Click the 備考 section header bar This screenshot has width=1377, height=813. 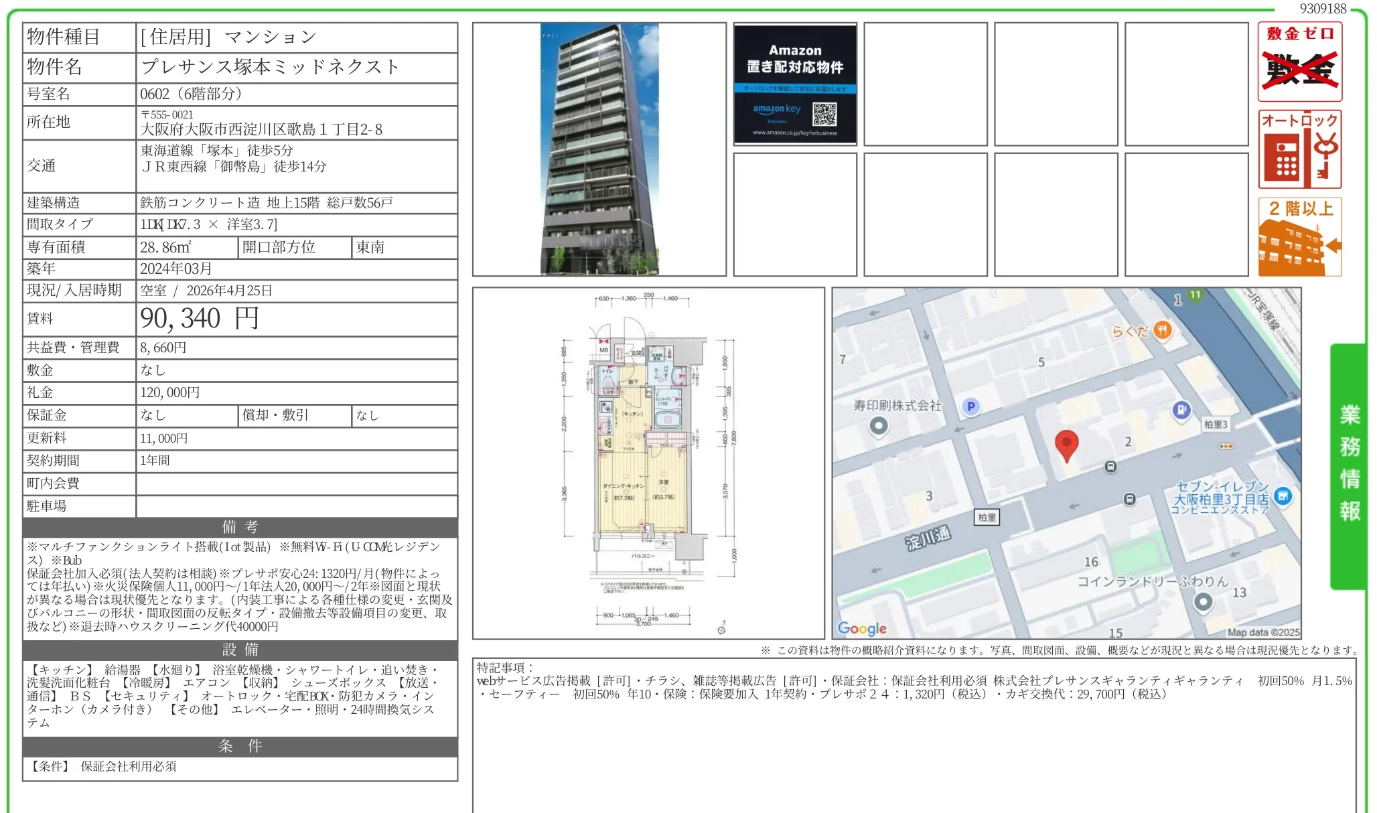coord(240,527)
